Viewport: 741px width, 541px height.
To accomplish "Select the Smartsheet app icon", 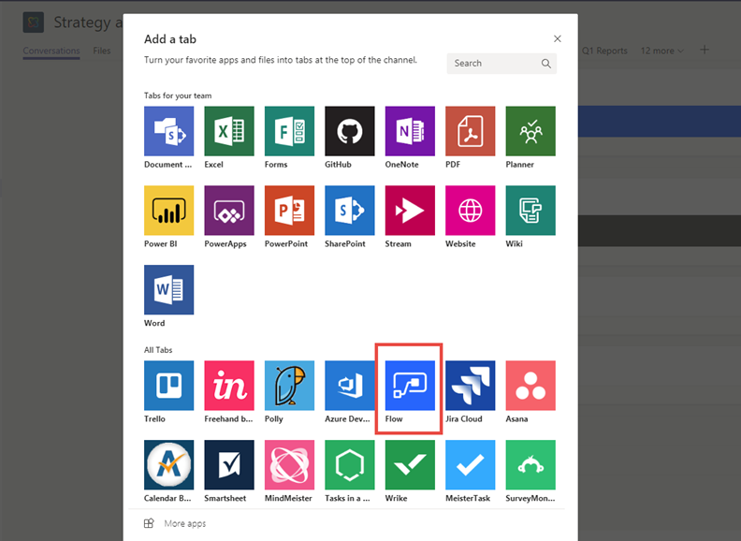I will pos(229,465).
